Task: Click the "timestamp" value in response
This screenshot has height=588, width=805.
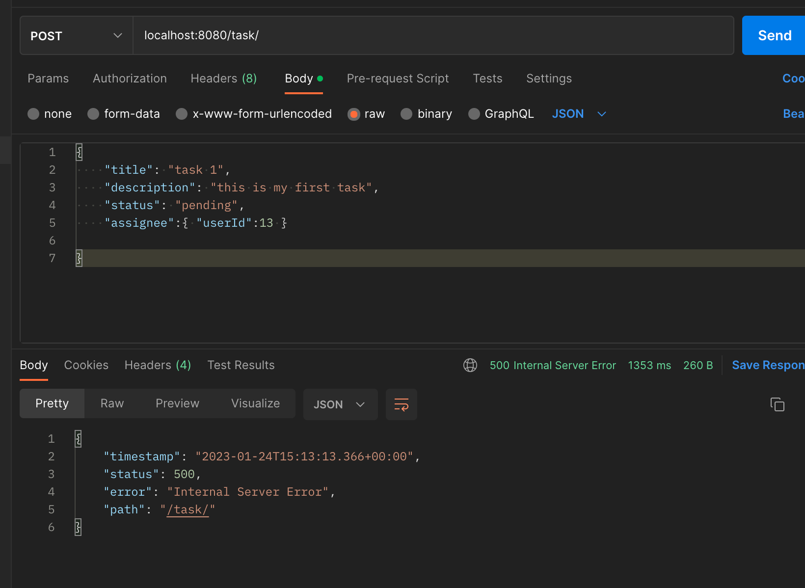Action: pyautogui.click(x=304, y=456)
